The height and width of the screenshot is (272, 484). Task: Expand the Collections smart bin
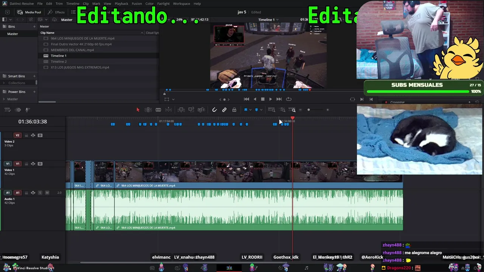coord(4,83)
